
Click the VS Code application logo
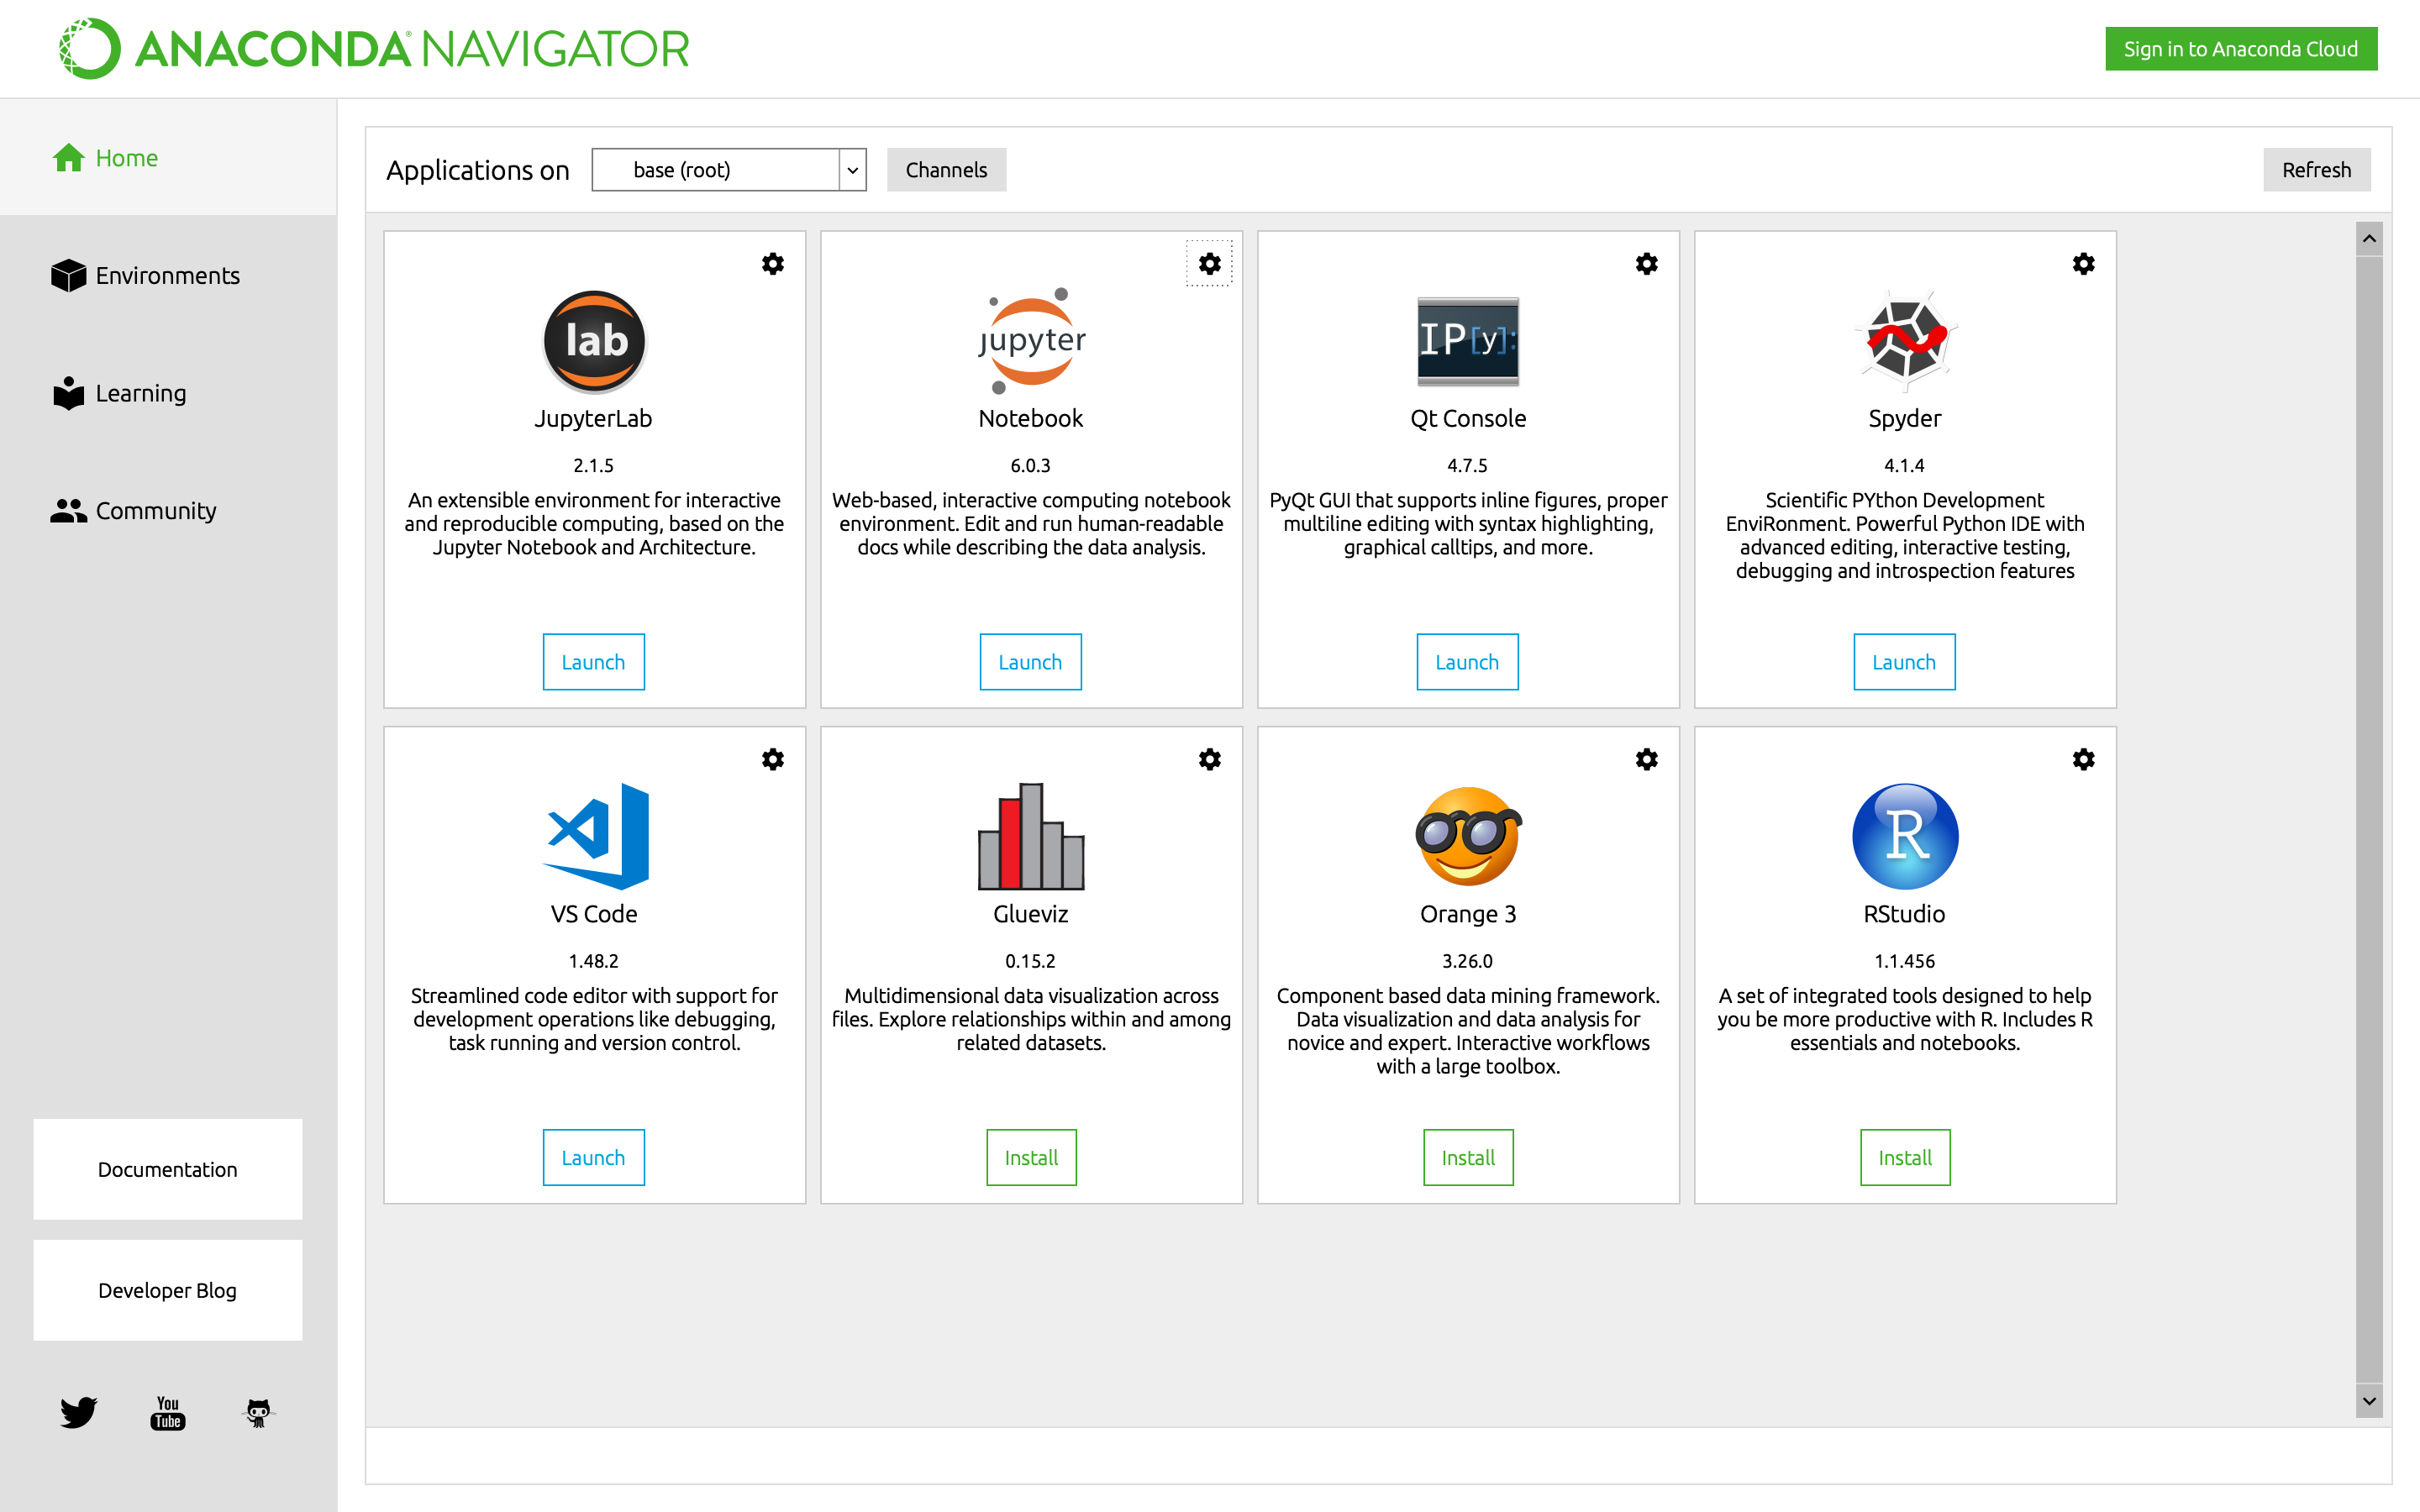click(x=594, y=836)
